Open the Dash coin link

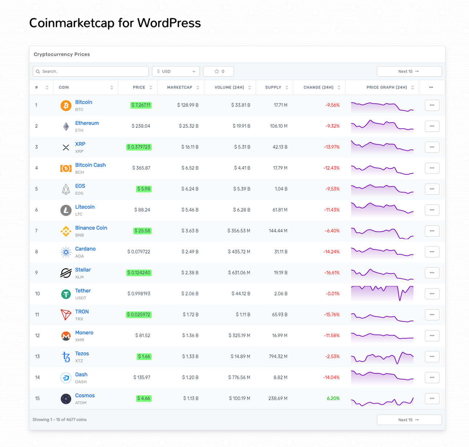coord(81,375)
